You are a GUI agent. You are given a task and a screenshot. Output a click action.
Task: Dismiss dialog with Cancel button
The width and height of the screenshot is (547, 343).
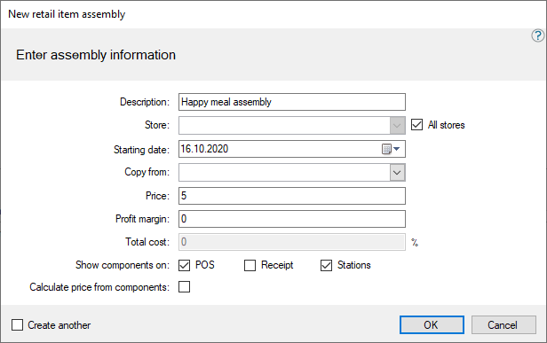click(x=503, y=325)
